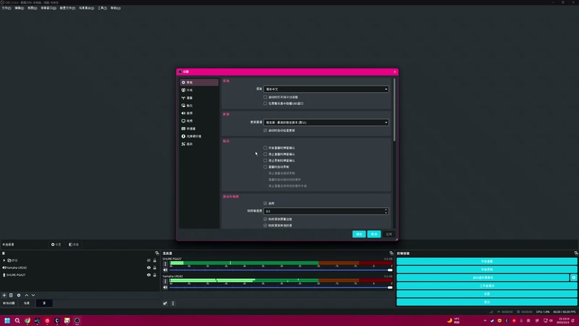The width and height of the screenshot is (579, 326).
Task: Undock the sources panel
Action: [157, 253]
